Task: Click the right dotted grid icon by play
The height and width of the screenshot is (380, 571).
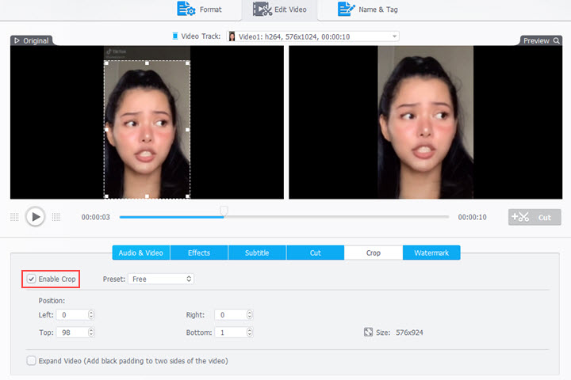Action: point(56,217)
